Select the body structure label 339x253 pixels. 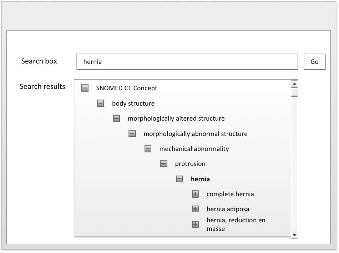(133, 103)
